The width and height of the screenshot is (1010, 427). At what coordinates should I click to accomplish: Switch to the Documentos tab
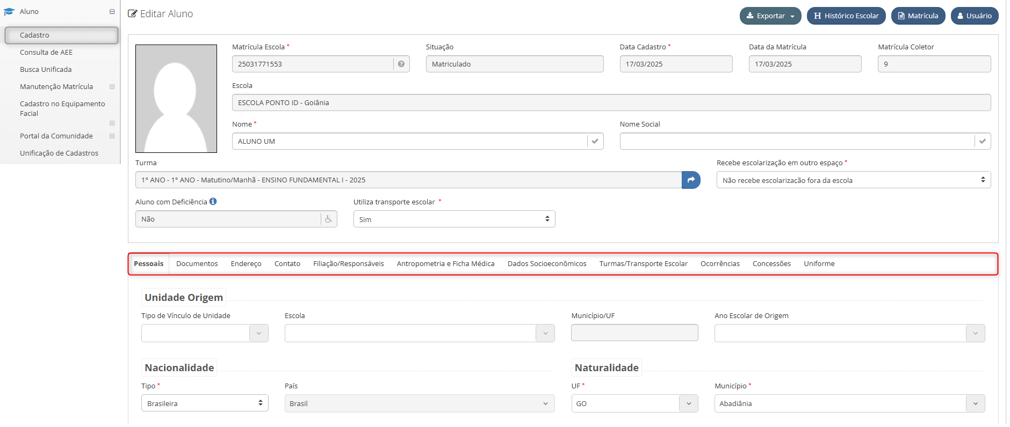(197, 263)
